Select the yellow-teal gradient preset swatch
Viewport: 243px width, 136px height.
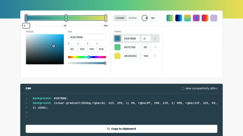[x=187, y=18]
